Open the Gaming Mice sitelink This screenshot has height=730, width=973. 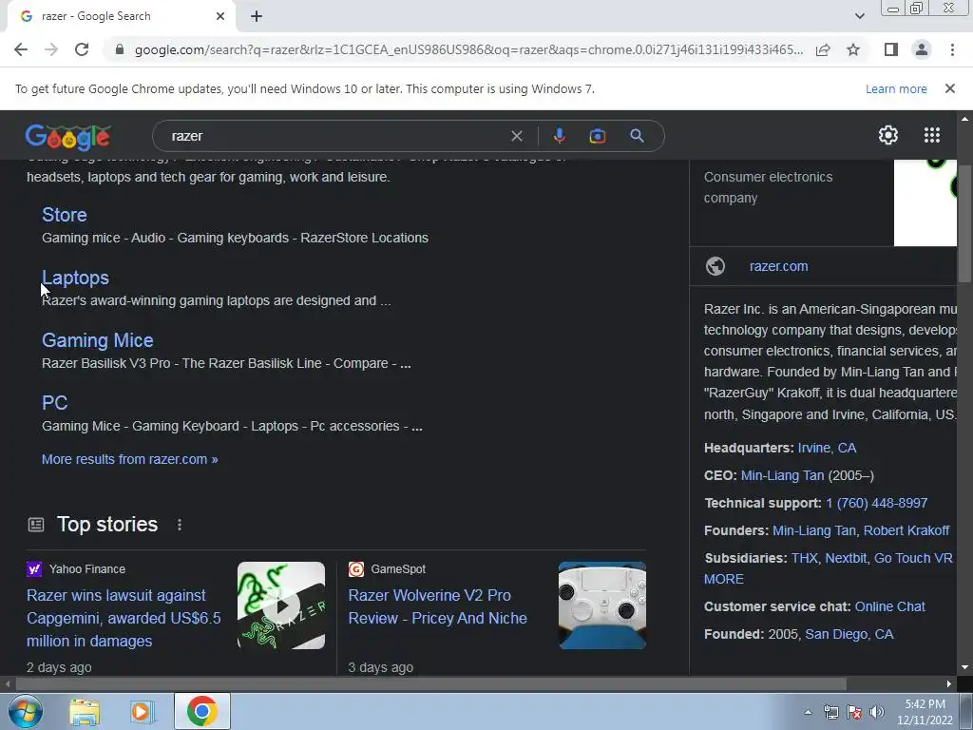click(x=98, y=340)
